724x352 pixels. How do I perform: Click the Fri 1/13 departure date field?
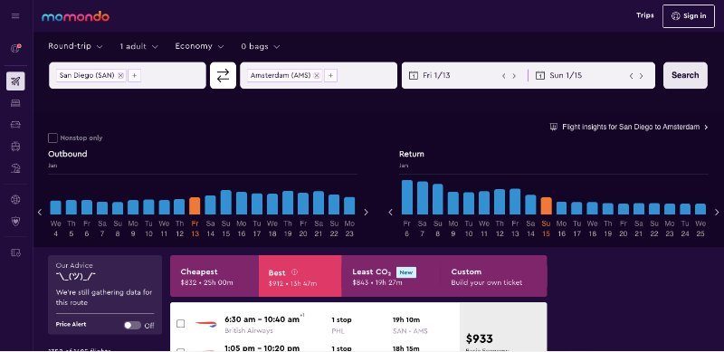(464, 75)
